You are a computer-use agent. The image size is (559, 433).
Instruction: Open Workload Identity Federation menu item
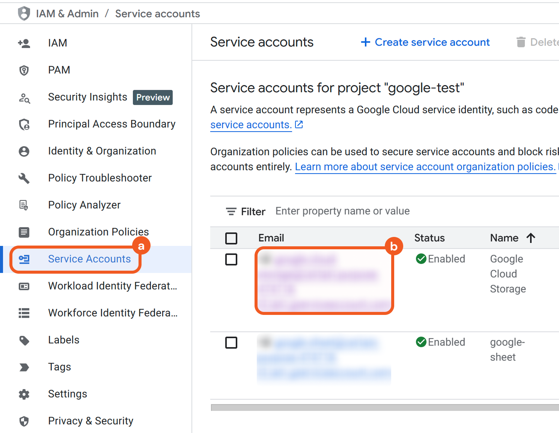(112, 286)
